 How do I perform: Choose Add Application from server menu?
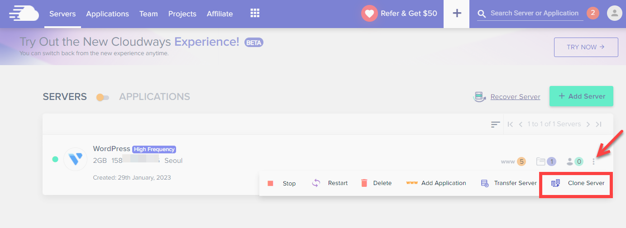click(436, 183)
